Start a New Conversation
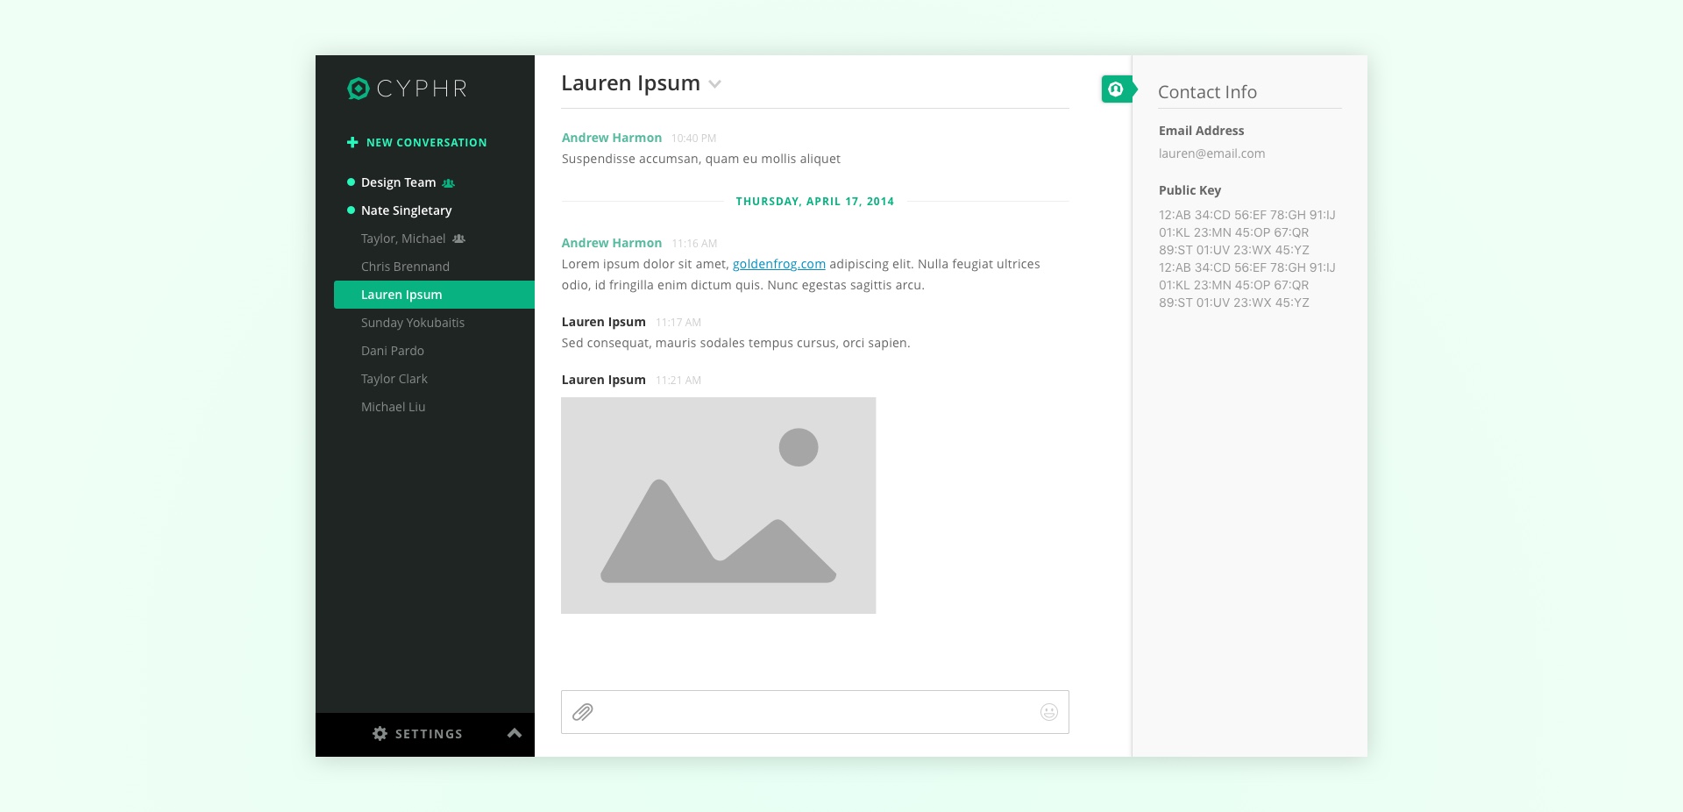The width and height of the screenshot is (1683, 812). pyautogui.click(x=426, y=142)
